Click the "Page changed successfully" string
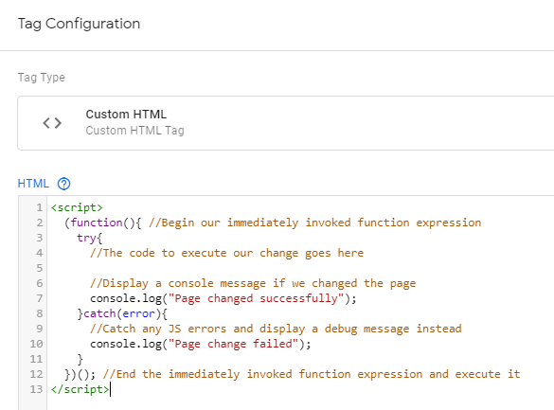 point(256,298)
